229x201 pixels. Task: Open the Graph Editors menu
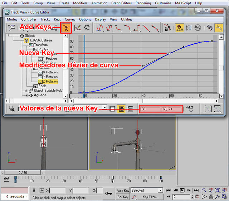click(121, 3)
